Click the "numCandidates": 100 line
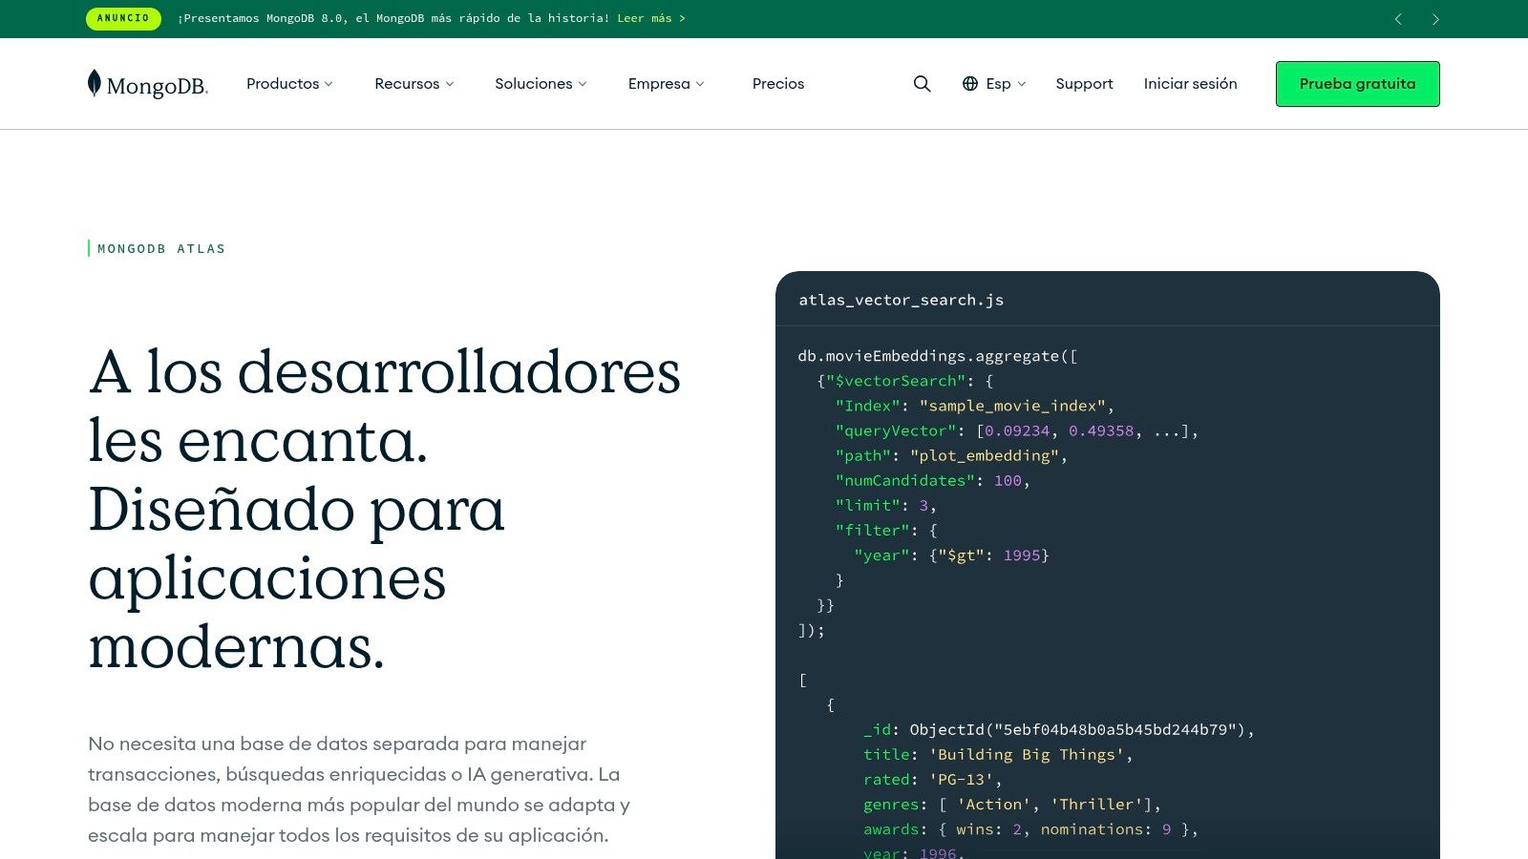This screenshot has width=1528, height=859. point(932,480)
